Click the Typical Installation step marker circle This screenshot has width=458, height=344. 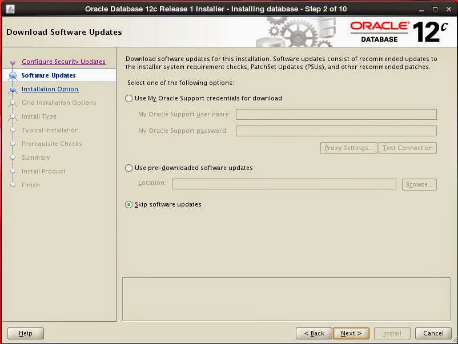click(x=13, y=130)
